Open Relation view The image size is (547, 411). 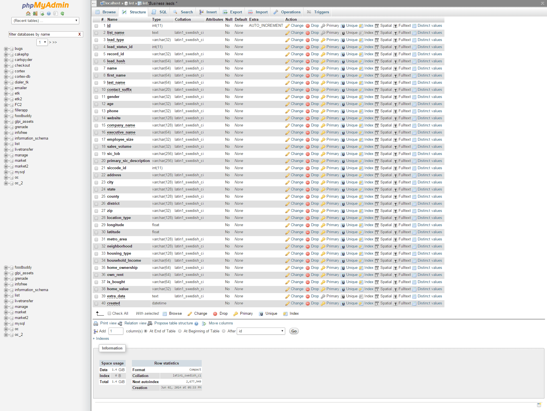click(x=135, y=323)
